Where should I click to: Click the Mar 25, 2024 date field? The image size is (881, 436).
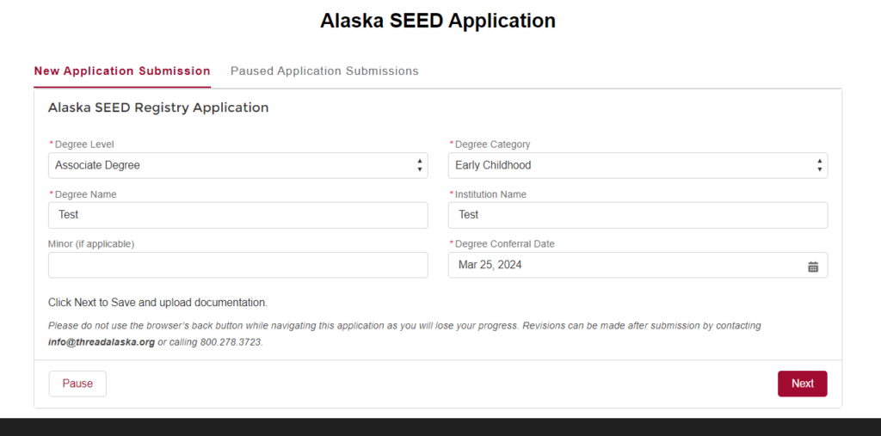(x=638, y=265)
